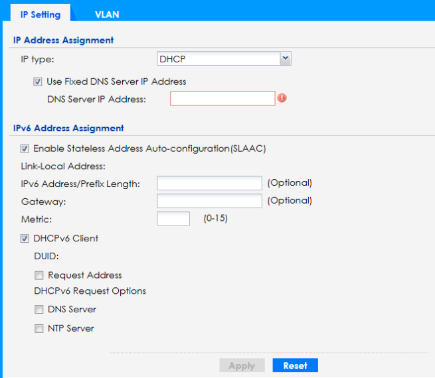Click the Reset button
Viewport: 435px width, 378px height.
point(295,365)
